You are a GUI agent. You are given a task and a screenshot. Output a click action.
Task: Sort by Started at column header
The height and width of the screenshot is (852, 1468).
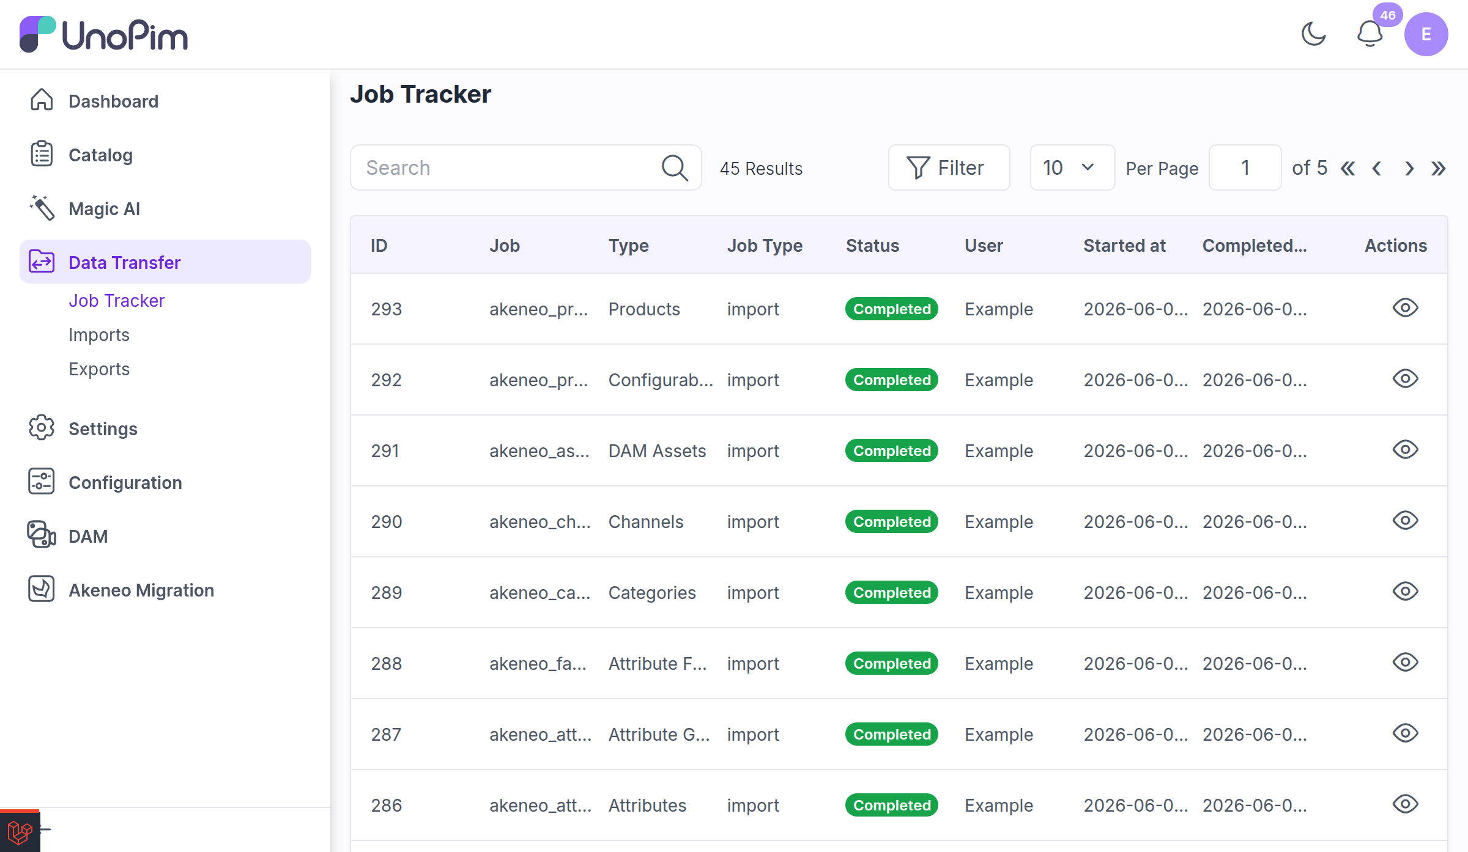pos(1124,245)
